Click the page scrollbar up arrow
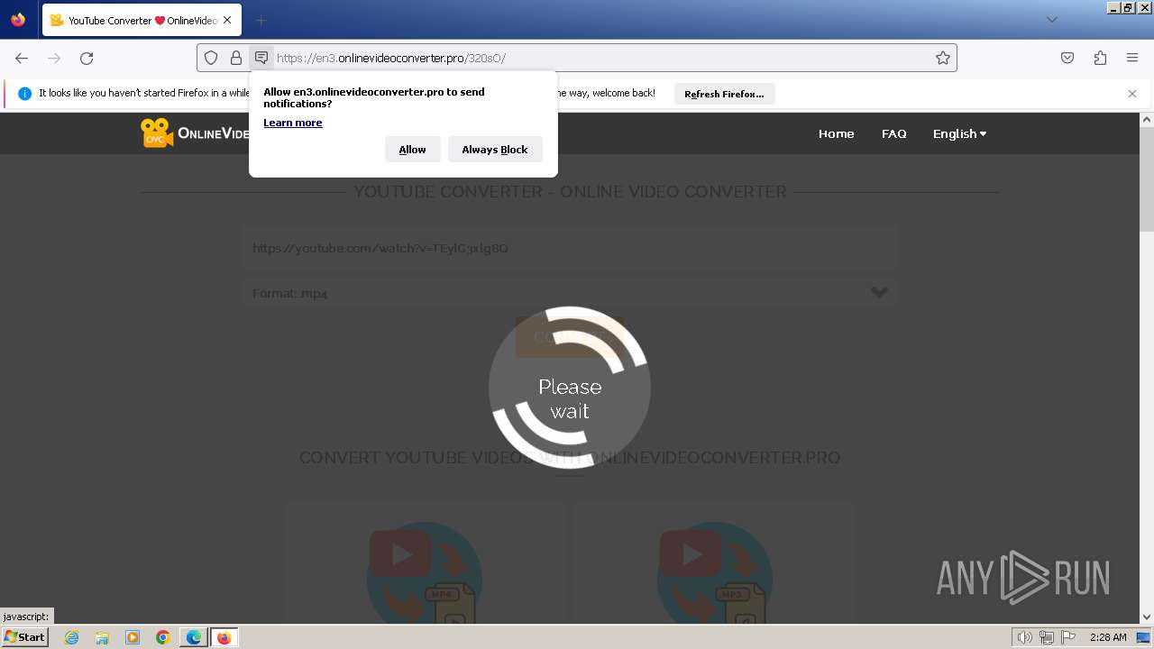 click(1147, 120)
